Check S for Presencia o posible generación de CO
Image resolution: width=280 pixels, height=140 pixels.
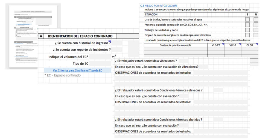coord(247,25)
